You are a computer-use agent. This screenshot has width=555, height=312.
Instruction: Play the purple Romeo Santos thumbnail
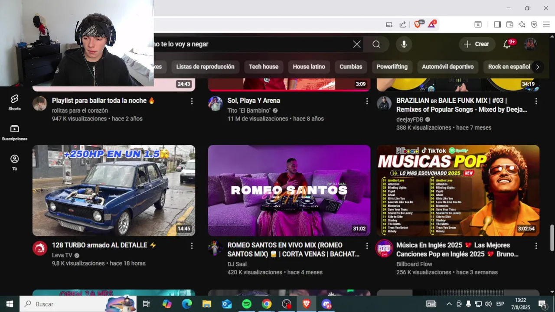[x=289, y=191]
